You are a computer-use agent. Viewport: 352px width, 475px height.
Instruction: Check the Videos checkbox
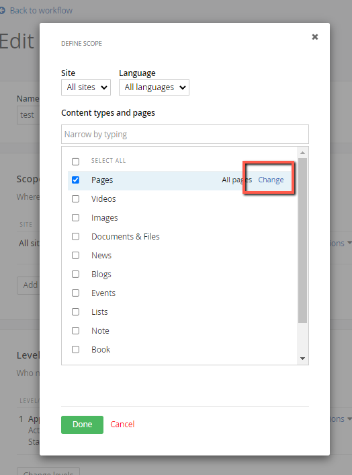(x=76, y=198)
